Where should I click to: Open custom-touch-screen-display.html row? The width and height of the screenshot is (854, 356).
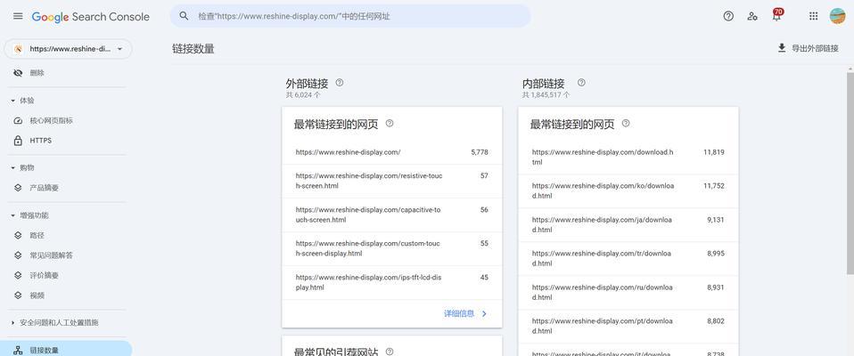(391, 248)
